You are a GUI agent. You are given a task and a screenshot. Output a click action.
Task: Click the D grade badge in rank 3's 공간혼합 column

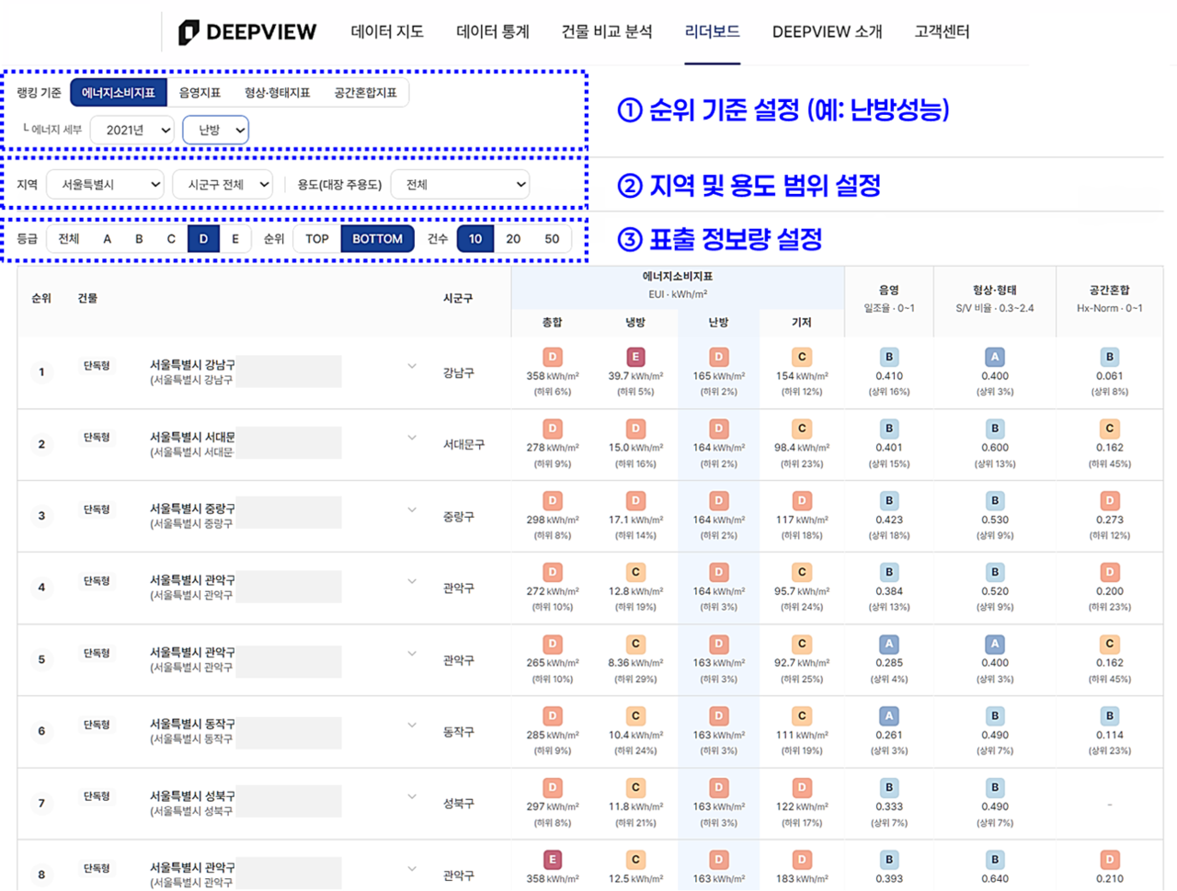1110,500
